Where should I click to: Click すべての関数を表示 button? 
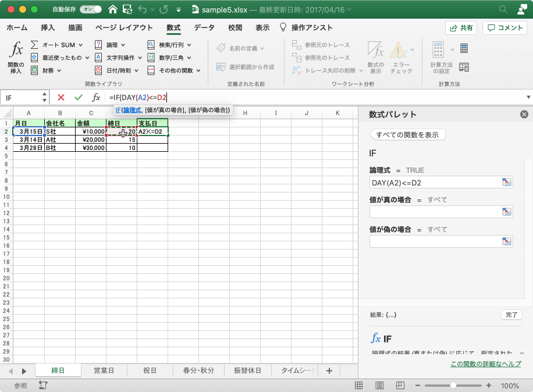tap(407, 135)
